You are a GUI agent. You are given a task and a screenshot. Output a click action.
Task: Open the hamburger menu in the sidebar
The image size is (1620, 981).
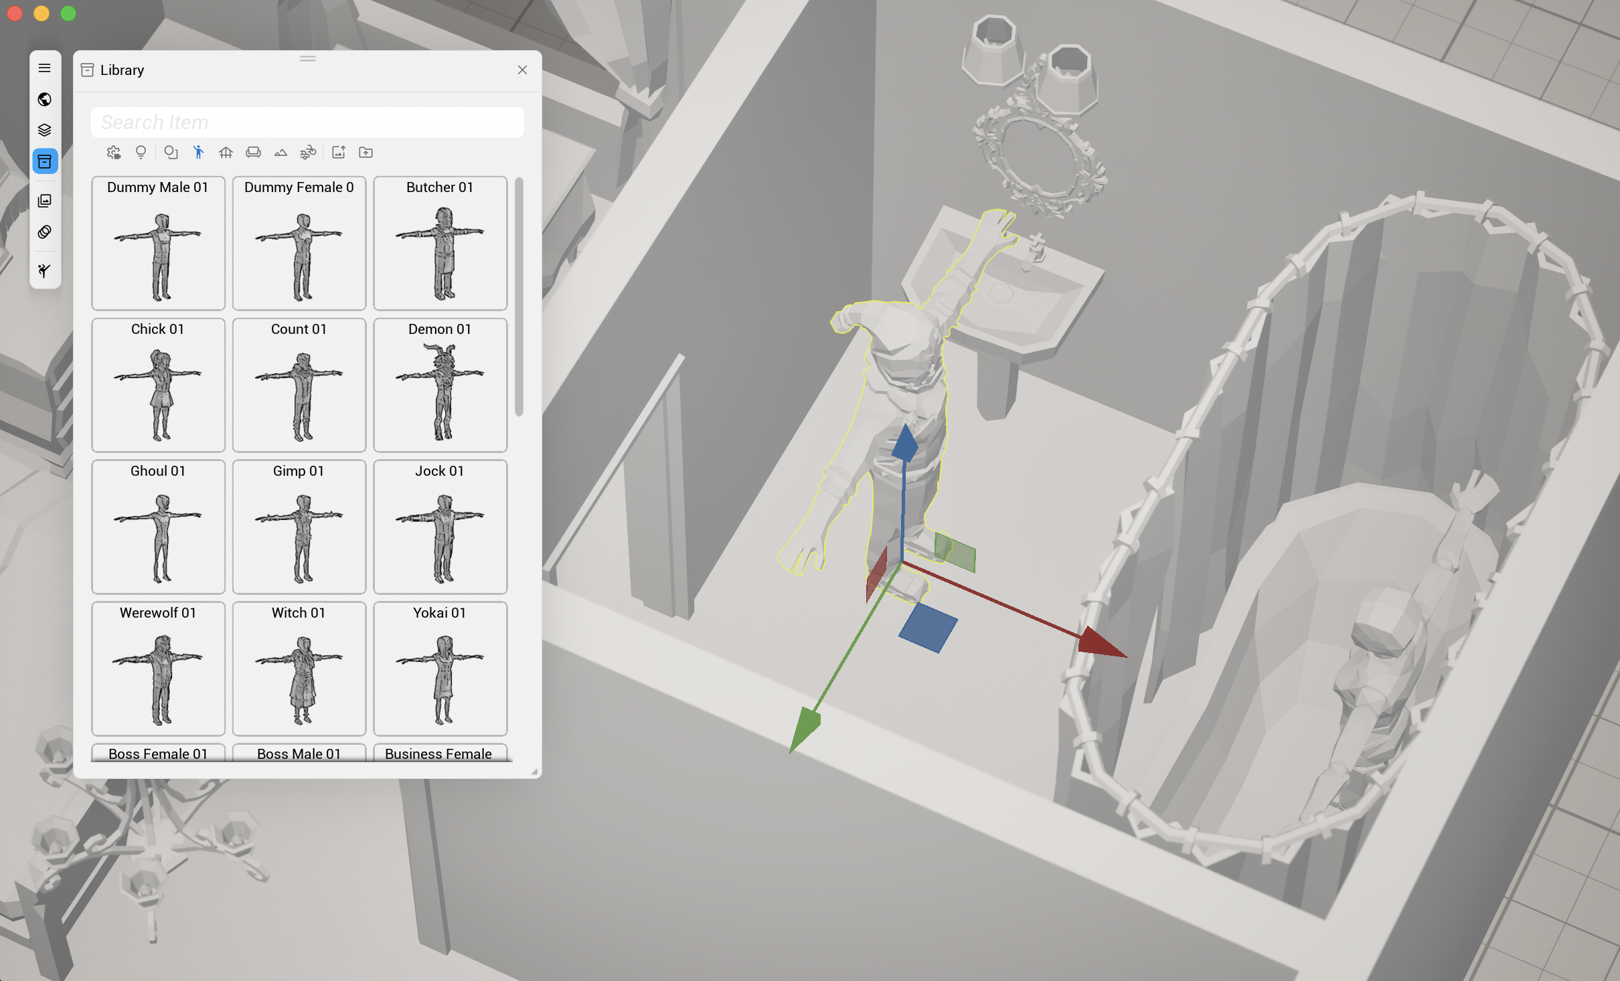point(45,68)
